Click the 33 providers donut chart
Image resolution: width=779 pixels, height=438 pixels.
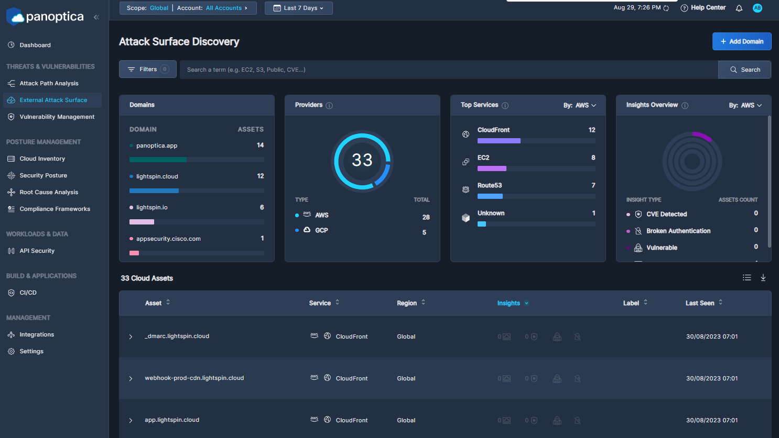point(362,160)
